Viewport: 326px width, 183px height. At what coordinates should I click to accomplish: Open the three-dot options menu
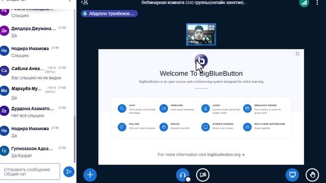[317, 3]
